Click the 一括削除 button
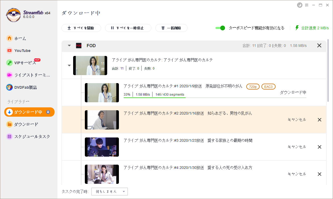 tap(171, 28)
